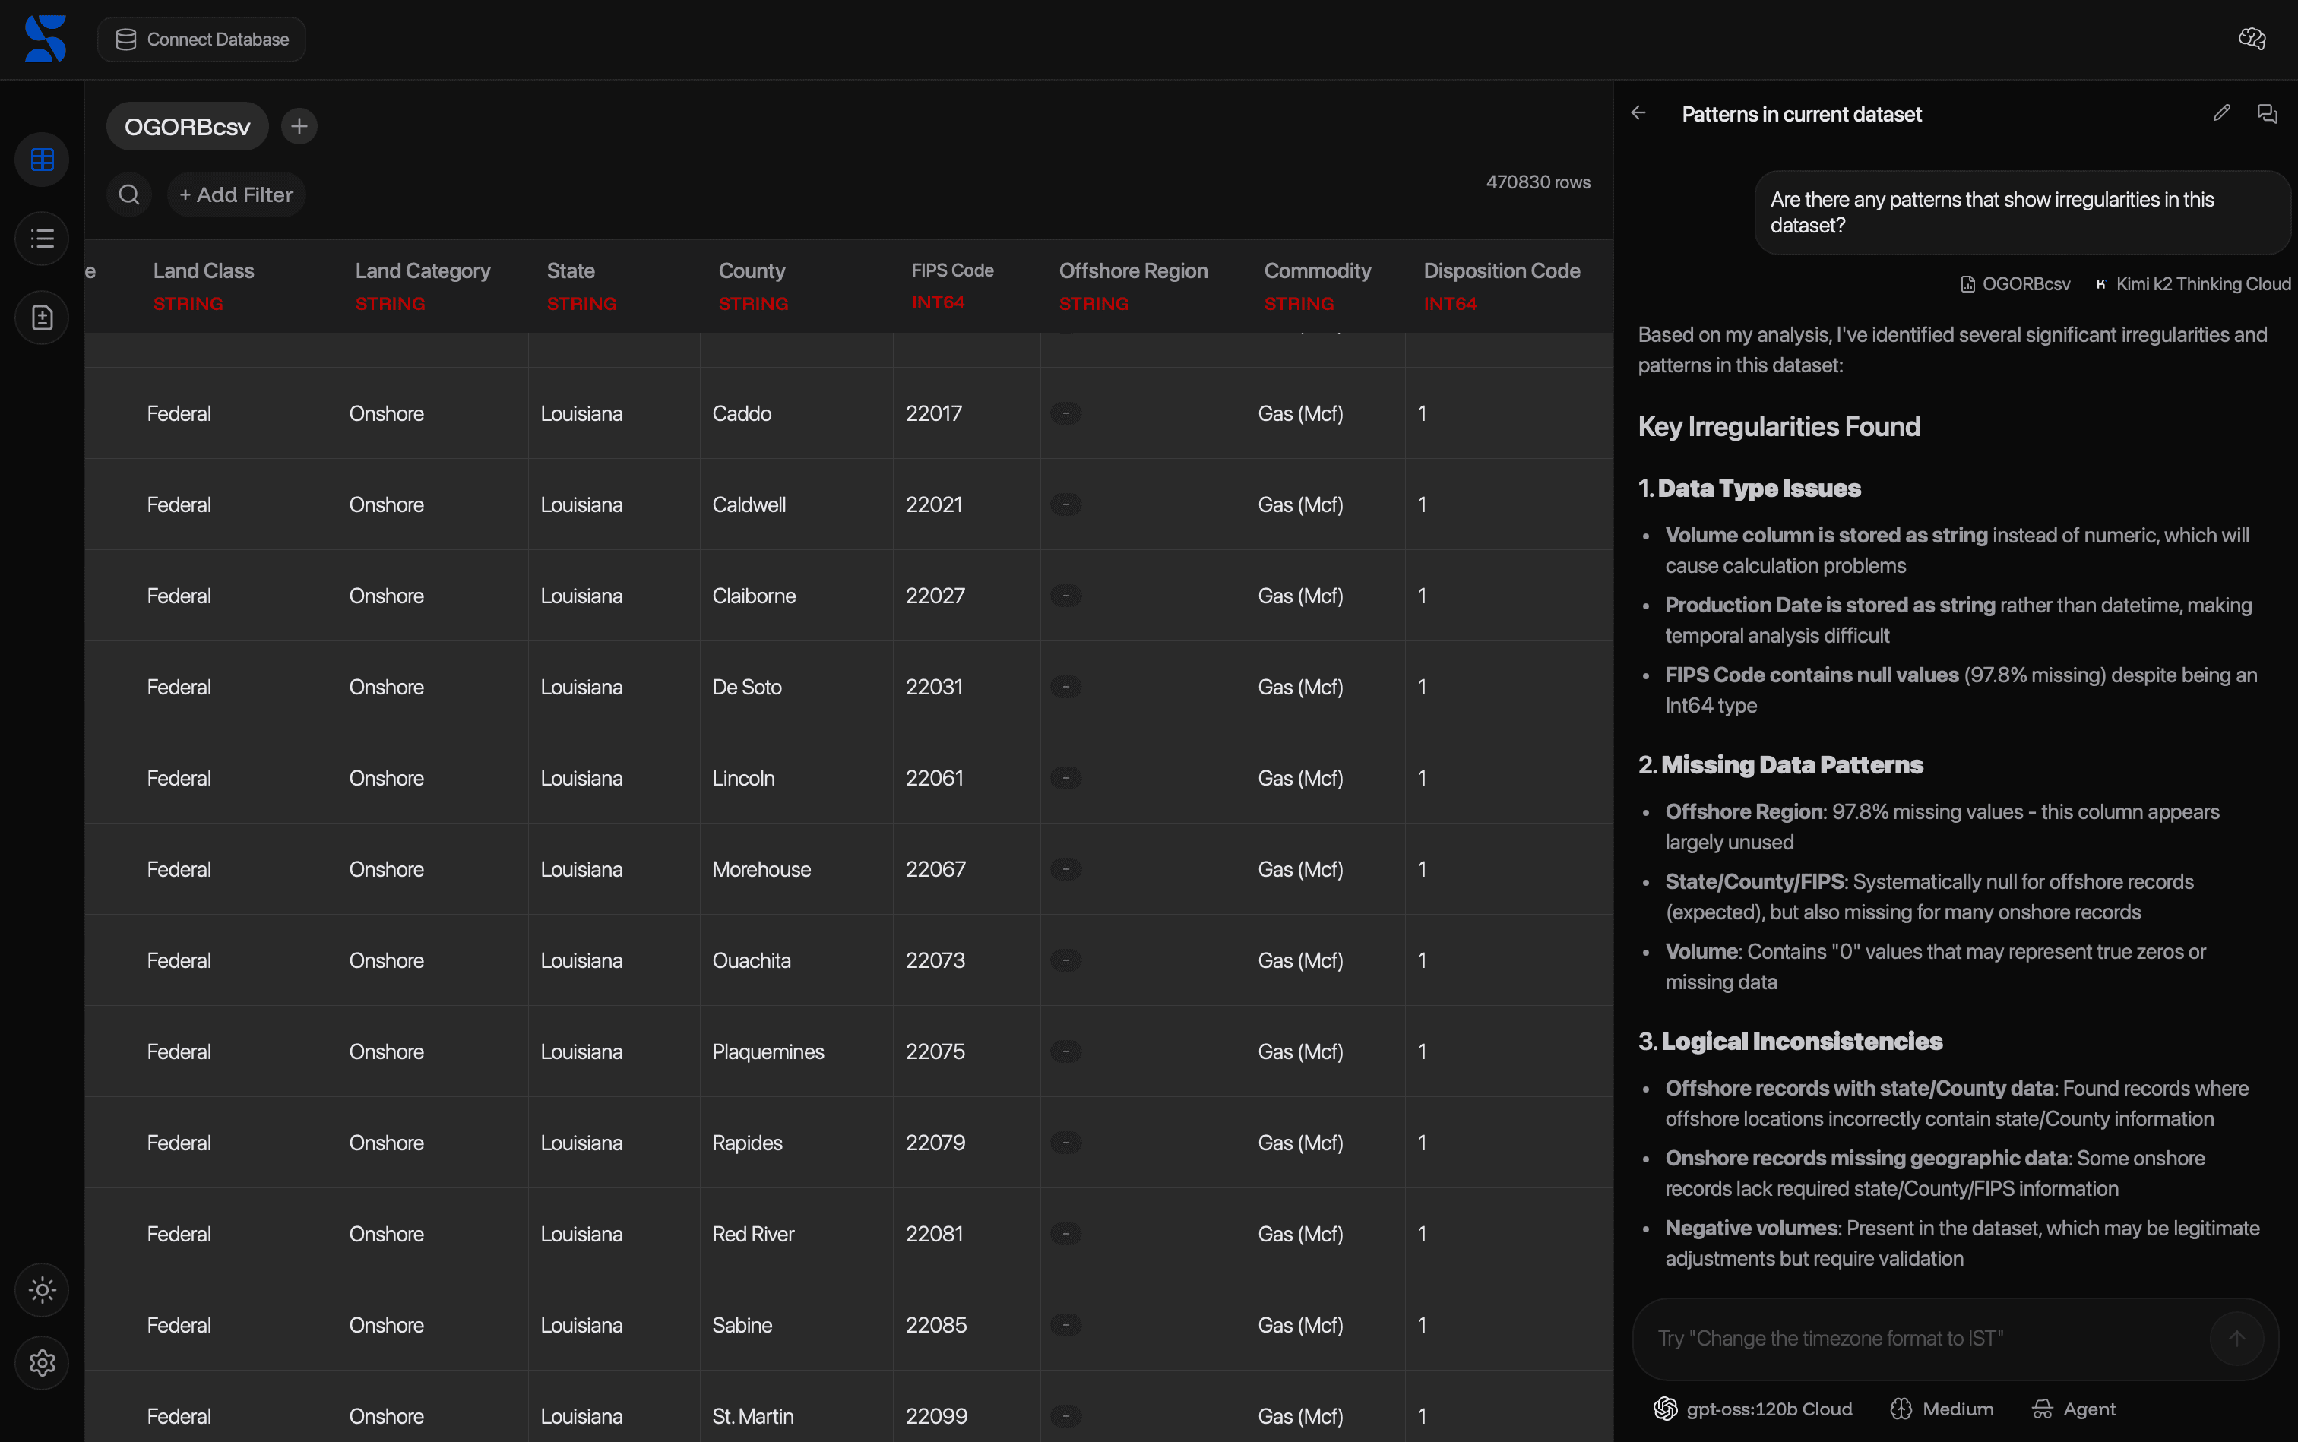2298x1442 pixels.
Task: Select the OGORBcsv tab
Action: click(x=187, y=127)
